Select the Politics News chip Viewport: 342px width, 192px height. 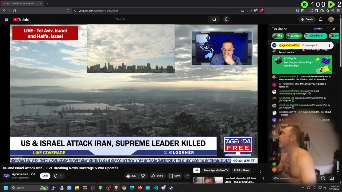[x=242, y=170]
